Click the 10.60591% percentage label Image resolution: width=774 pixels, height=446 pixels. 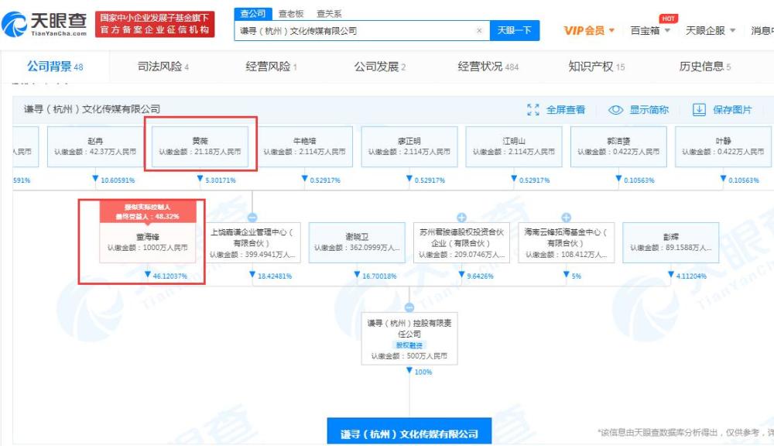118,180
